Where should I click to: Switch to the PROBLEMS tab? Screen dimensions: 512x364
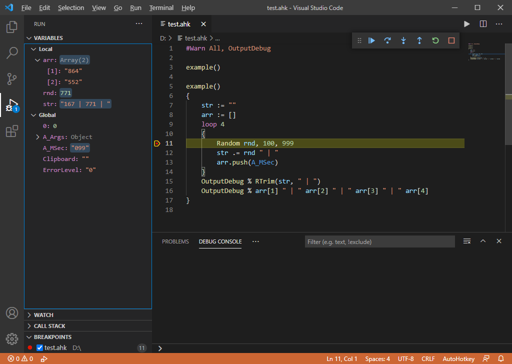pos(175,241)
